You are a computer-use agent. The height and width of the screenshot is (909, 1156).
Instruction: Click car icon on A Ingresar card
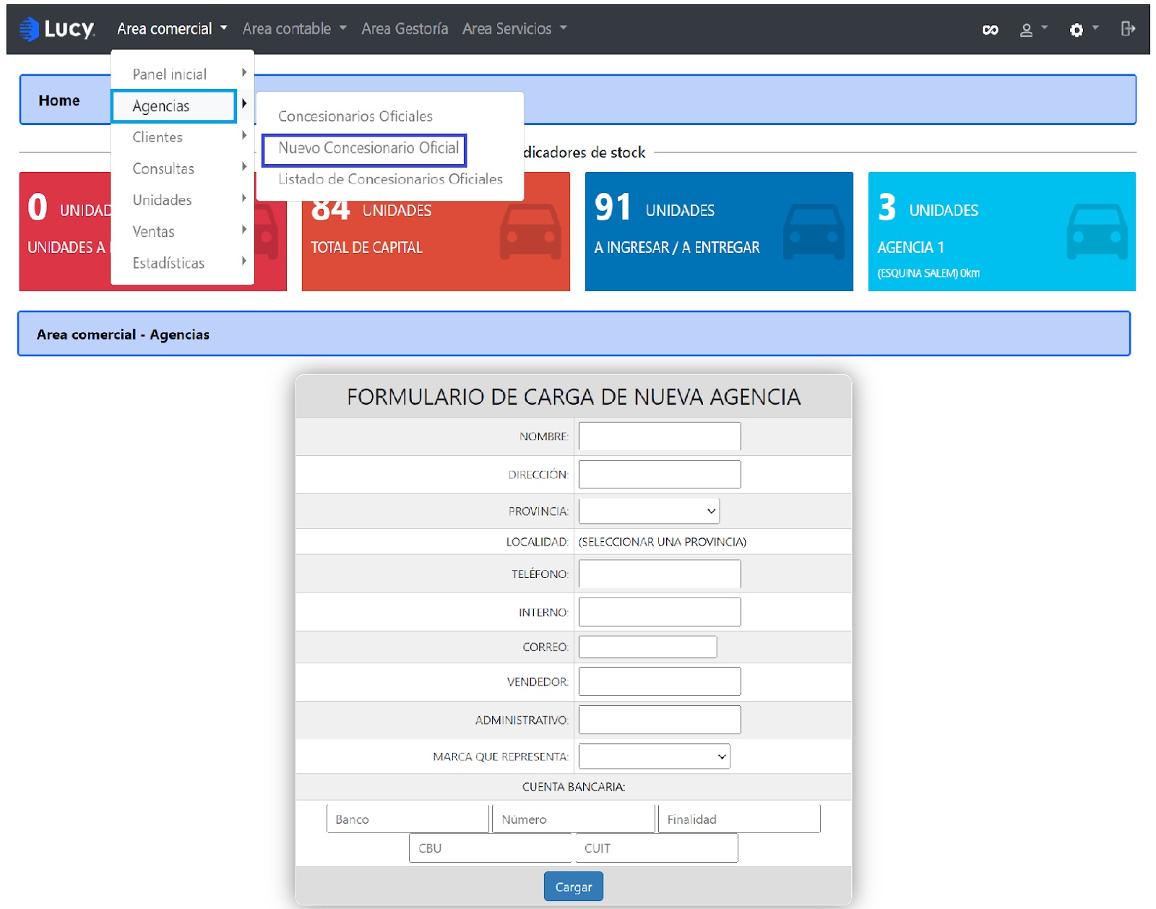[814, 231]
